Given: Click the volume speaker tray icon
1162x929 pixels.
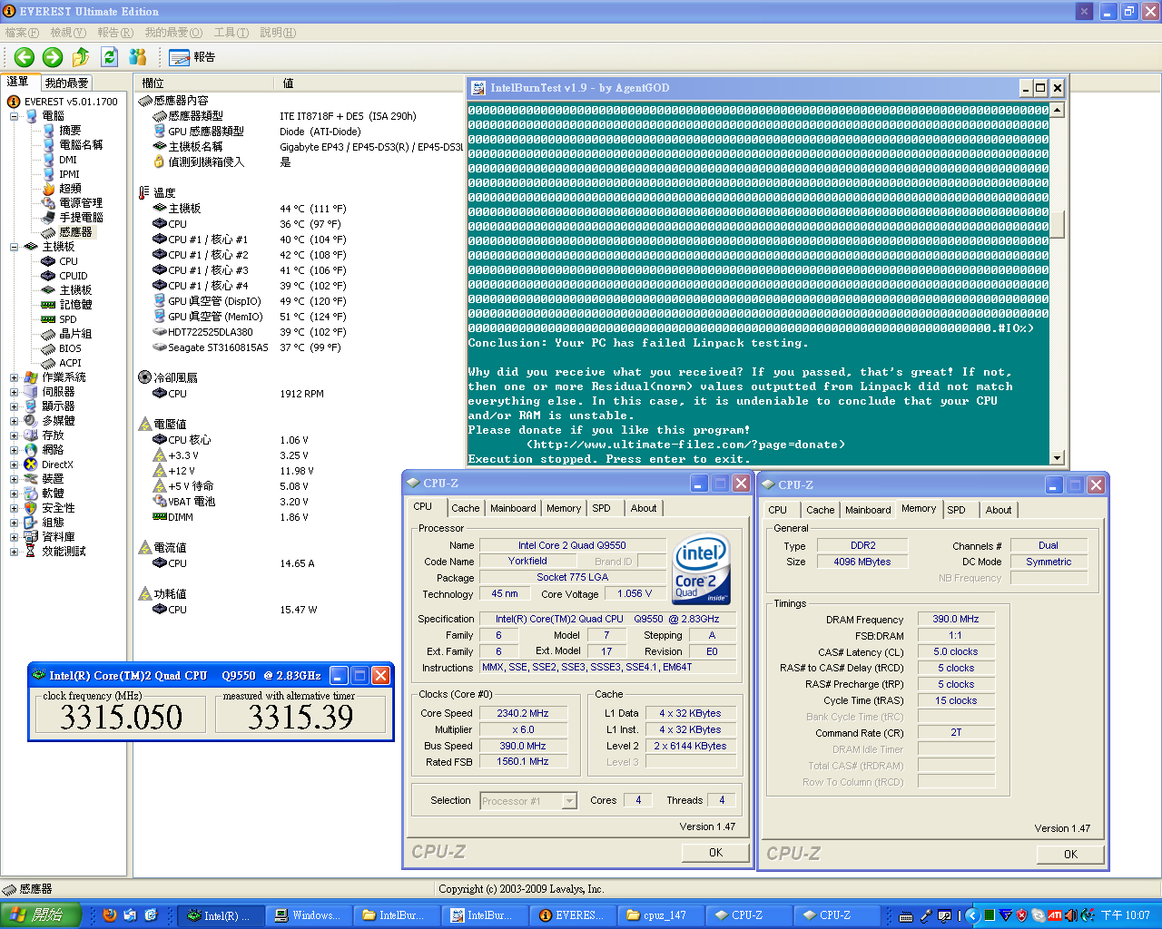Looking at the screenshot, I should click(1072, 915).
